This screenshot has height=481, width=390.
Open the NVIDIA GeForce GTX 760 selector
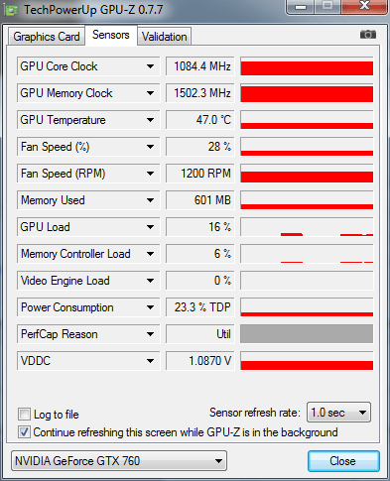point(119,460)
